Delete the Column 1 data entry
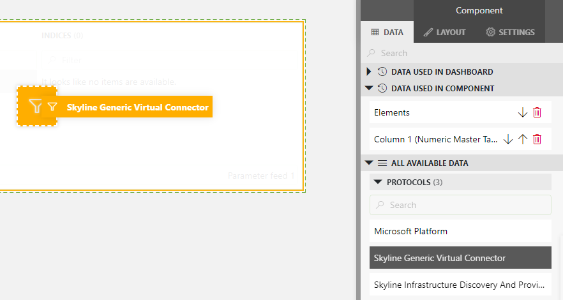Screen dimensions: 563x300 [537, 139]
